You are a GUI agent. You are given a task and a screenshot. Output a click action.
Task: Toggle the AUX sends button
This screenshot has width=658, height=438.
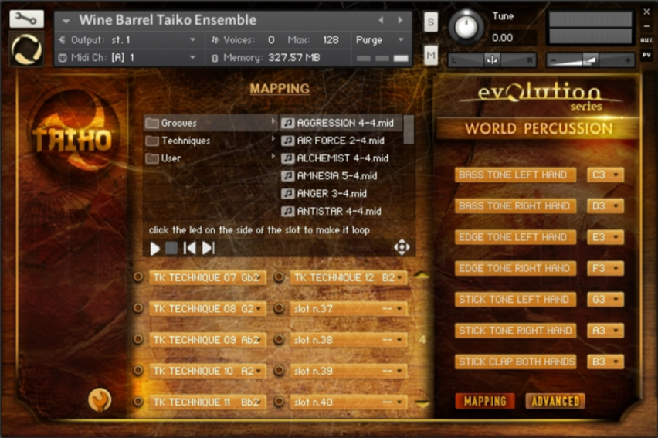pyautogui.click(x=646, y=40)
